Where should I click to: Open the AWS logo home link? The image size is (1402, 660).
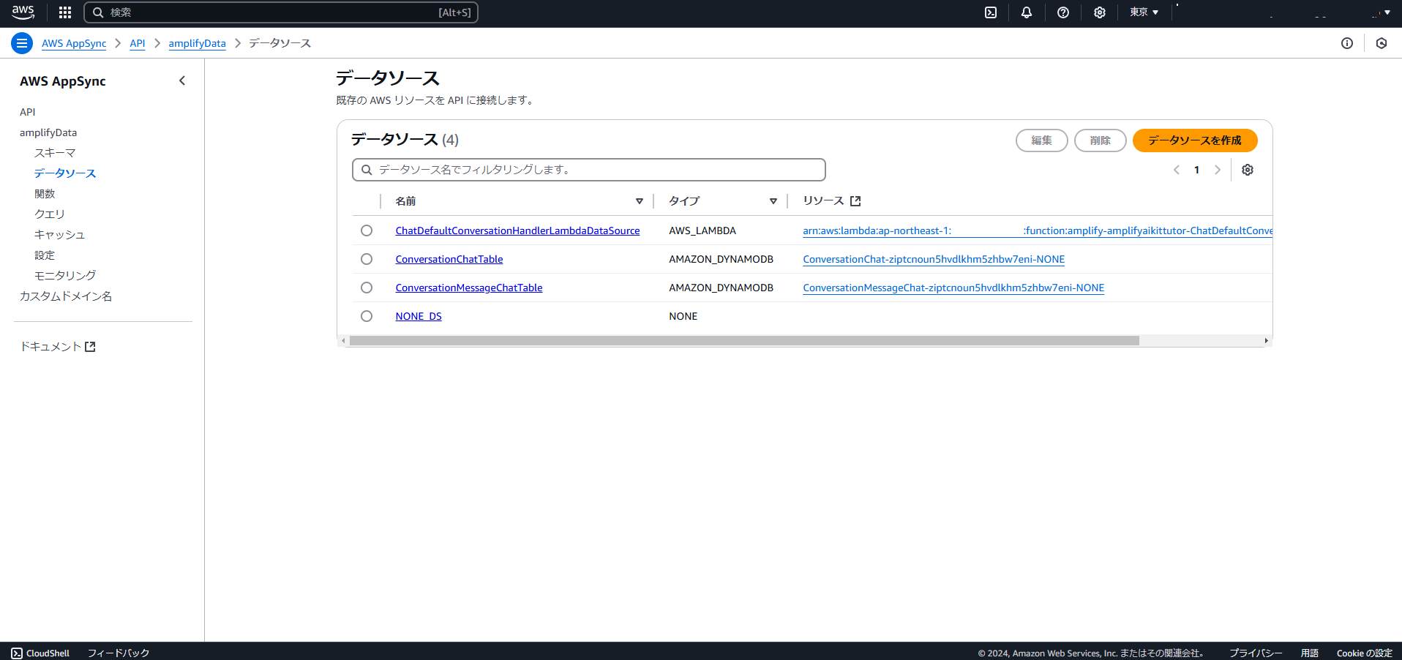coord(23,12)
